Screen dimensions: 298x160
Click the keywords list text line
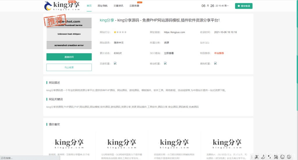(123, 107)
